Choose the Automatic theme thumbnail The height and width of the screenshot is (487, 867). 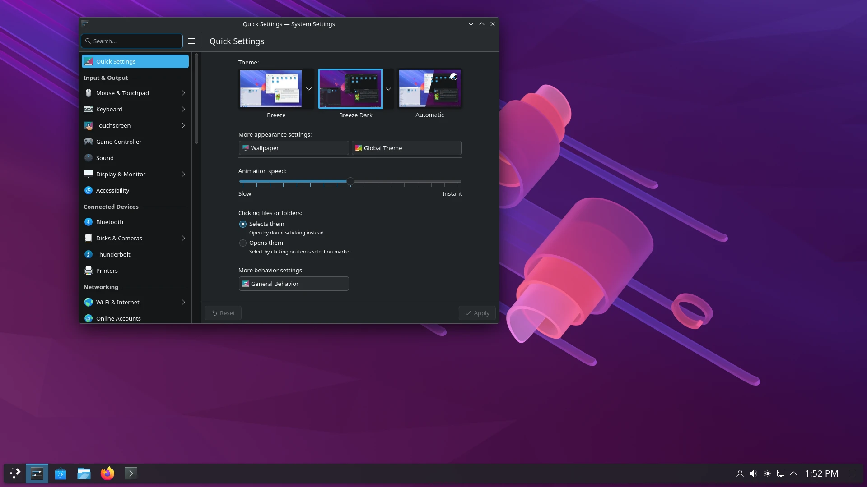click(429, 88)
